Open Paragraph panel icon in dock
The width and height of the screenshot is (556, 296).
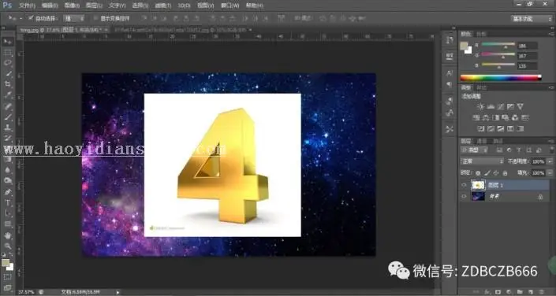click(x=450, y=84)
